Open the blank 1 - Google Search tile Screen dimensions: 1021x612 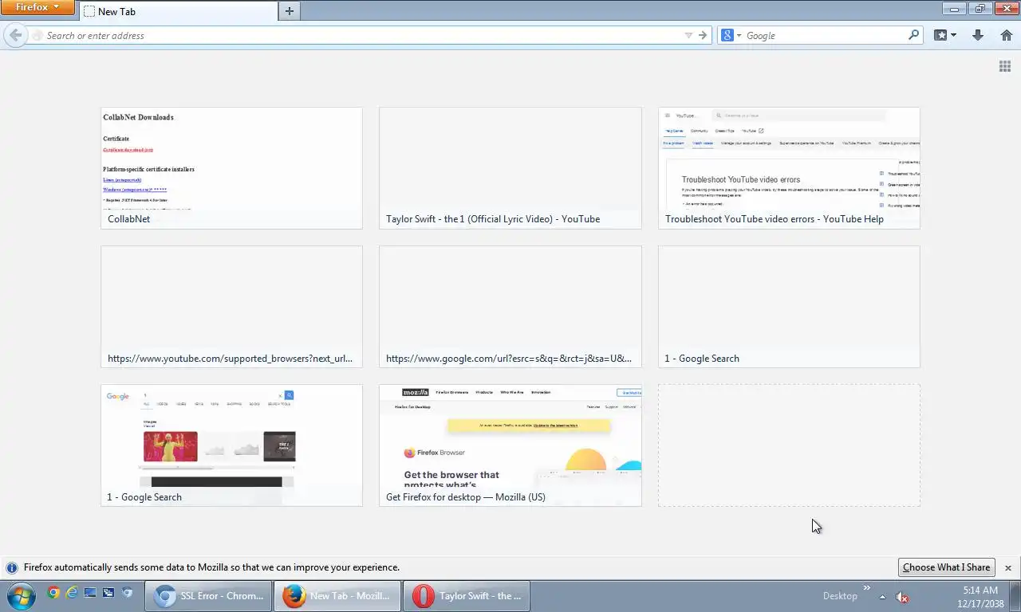pyautogui.click(x=789, y=307)
